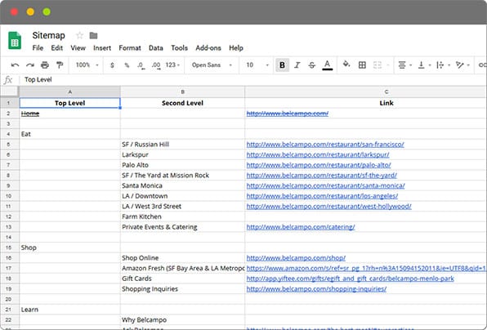Open the 123 number format dropdown

[x=172, y=65]
